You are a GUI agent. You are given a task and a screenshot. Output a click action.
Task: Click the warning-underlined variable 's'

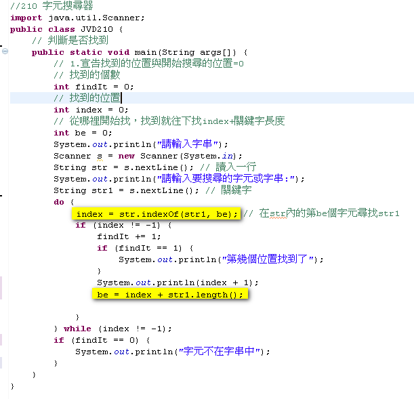[x=100, y=156]
